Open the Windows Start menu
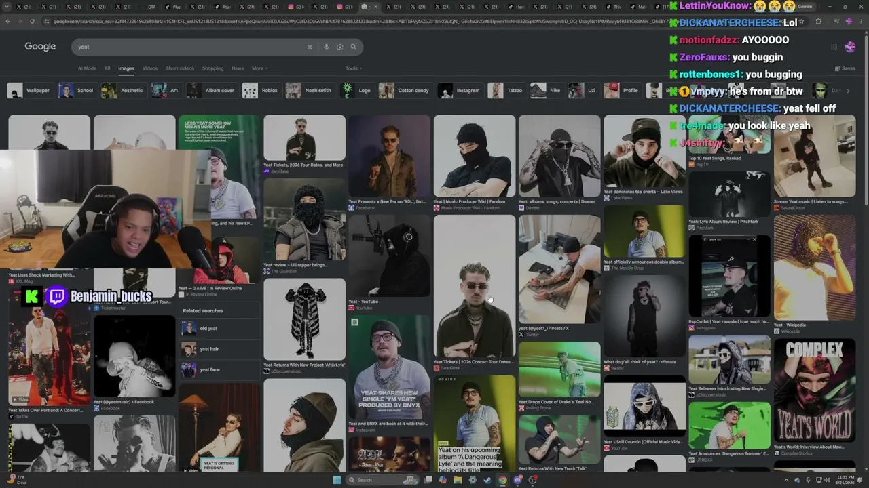Image resolution: width=869 pixels, height=488 pixels. tap(337, 480)
